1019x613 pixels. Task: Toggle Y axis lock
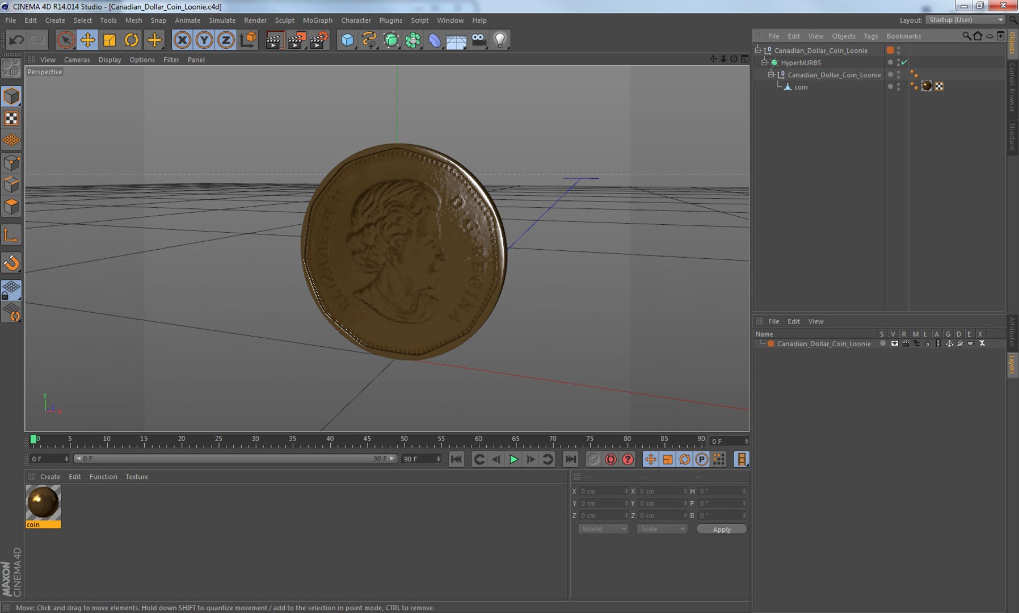point(204,40)
